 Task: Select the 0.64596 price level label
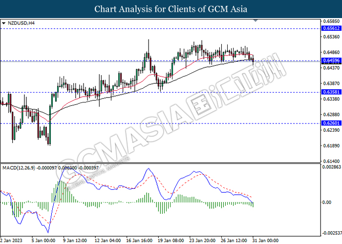tap(331, 61)
